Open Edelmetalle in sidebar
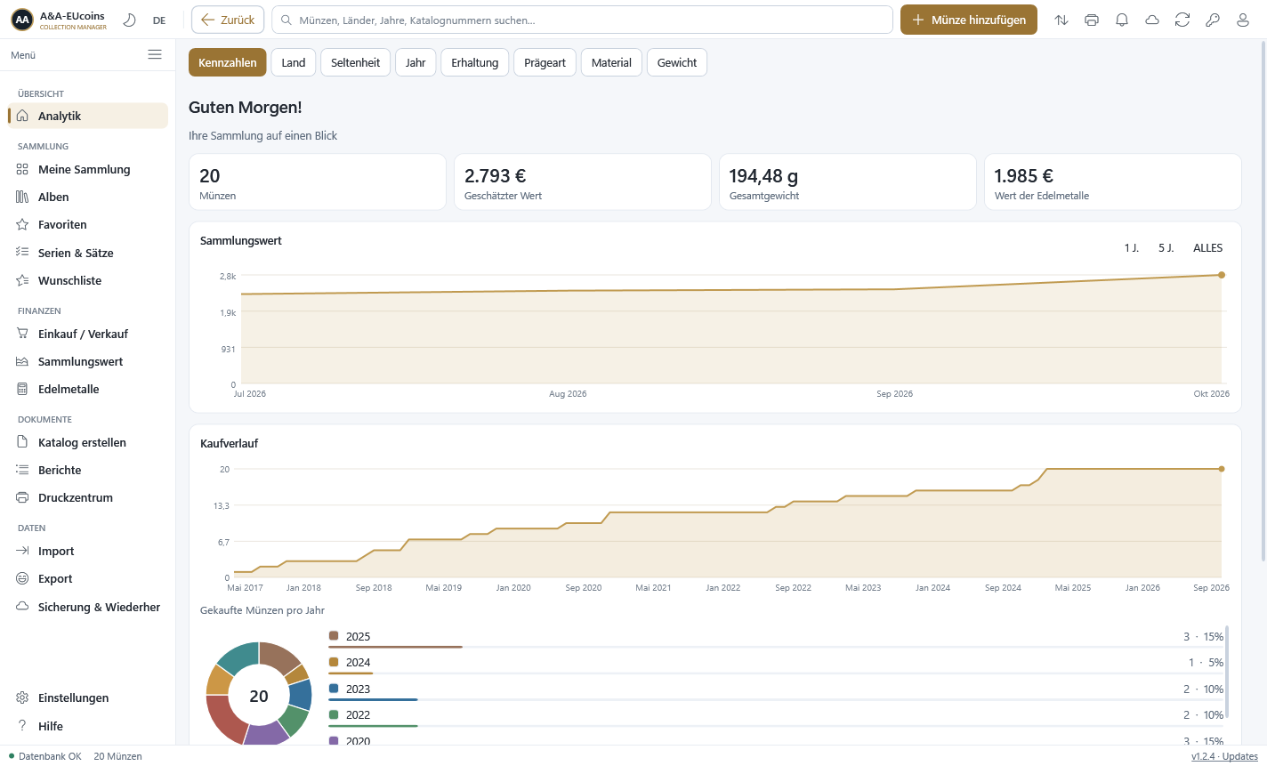1267x766 pixels. [88, 389]
